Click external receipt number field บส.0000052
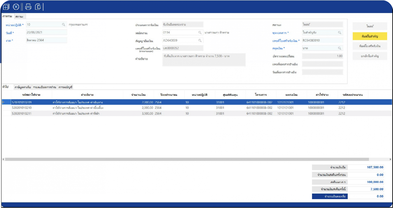The height and width of the screenshot is (208, 393). [183, 48]
